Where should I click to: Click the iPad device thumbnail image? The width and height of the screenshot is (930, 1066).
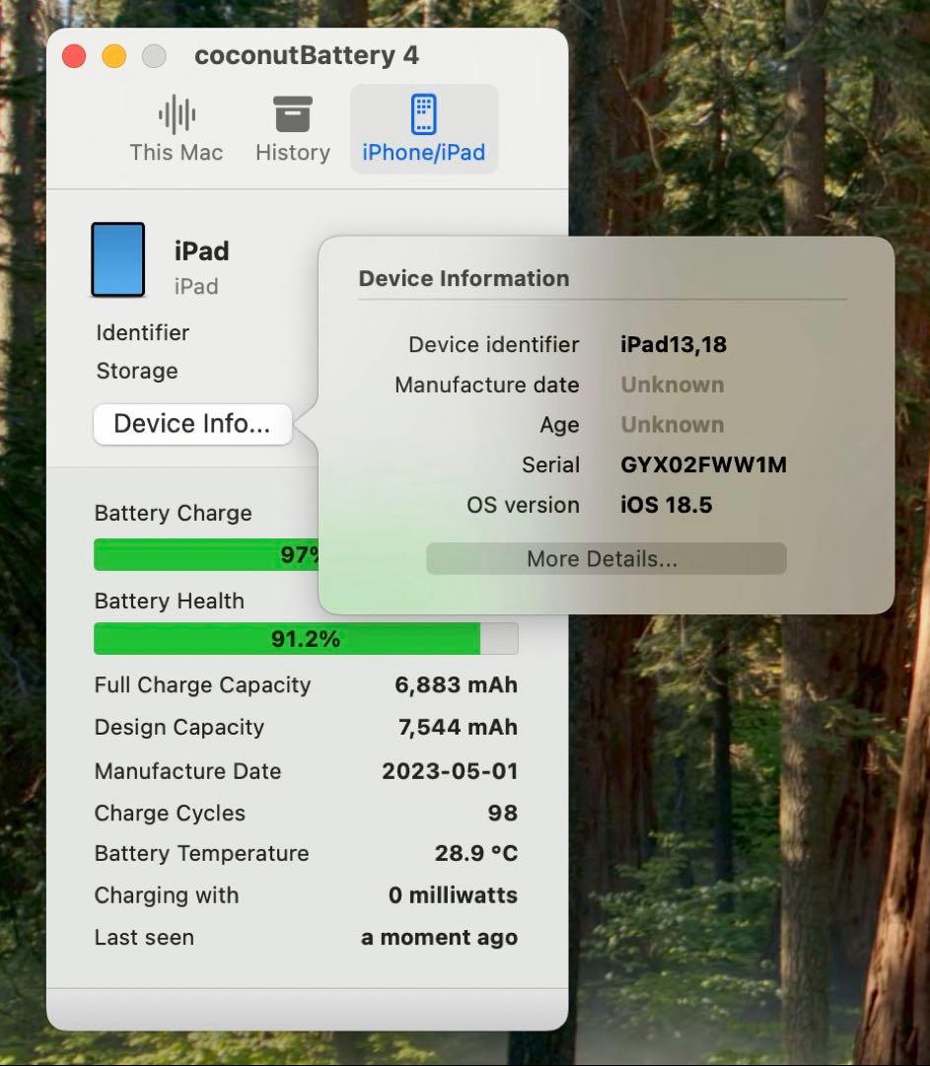117,259
